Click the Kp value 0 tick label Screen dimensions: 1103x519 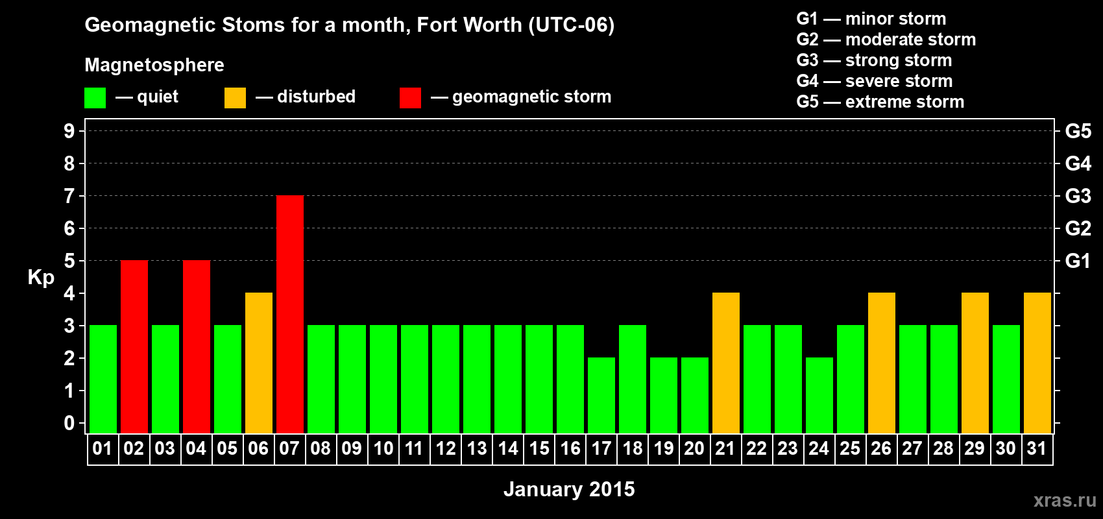coord(69,423)
